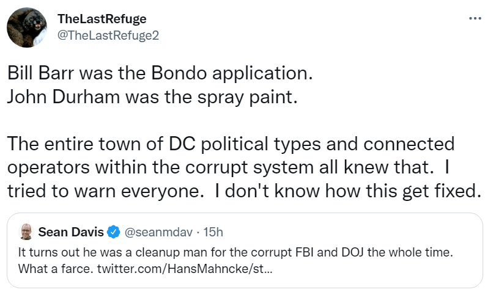
Task: Click the "What a farce." text in quote
Action: point(49,268)
